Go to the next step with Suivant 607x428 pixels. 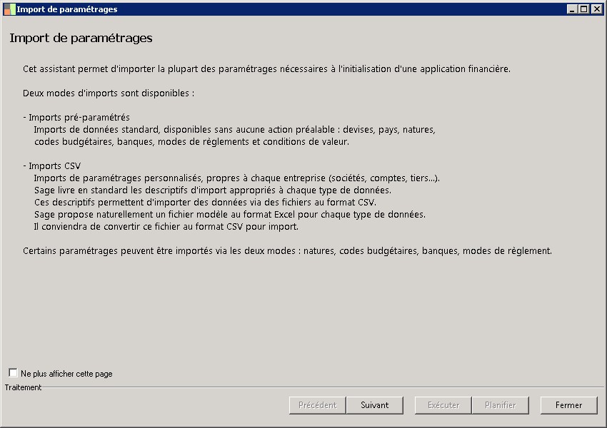point(375,405)
